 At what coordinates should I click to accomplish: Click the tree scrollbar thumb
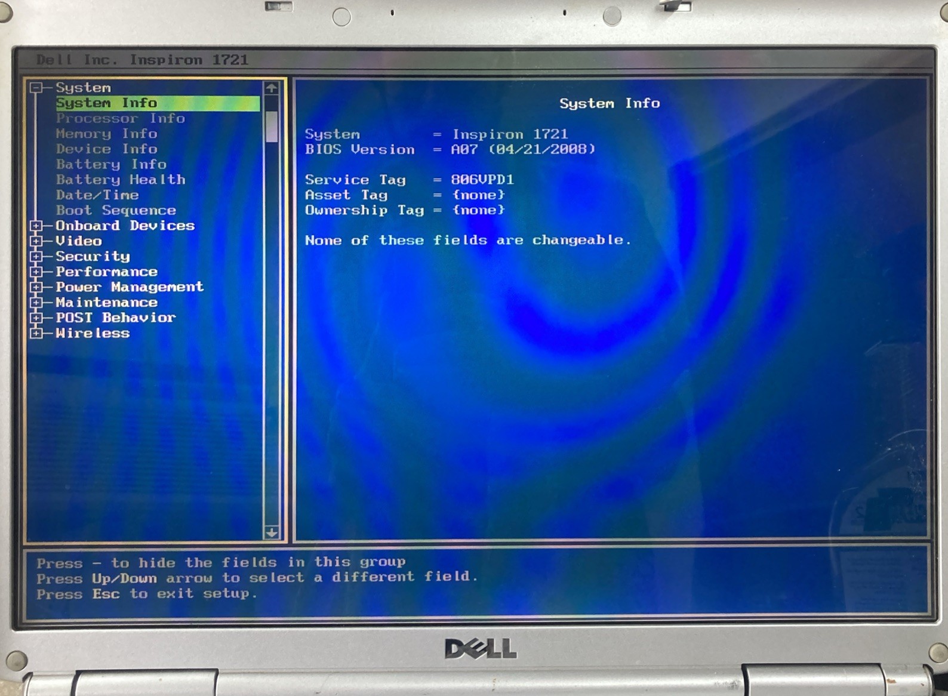tap(272, 127)
